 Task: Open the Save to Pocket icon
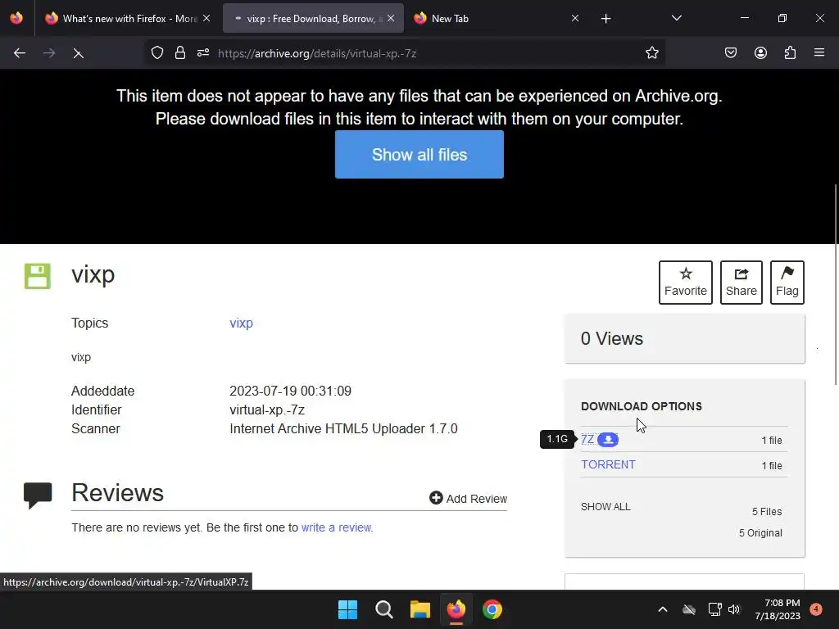pyautogui.click(x=731, y=53)
